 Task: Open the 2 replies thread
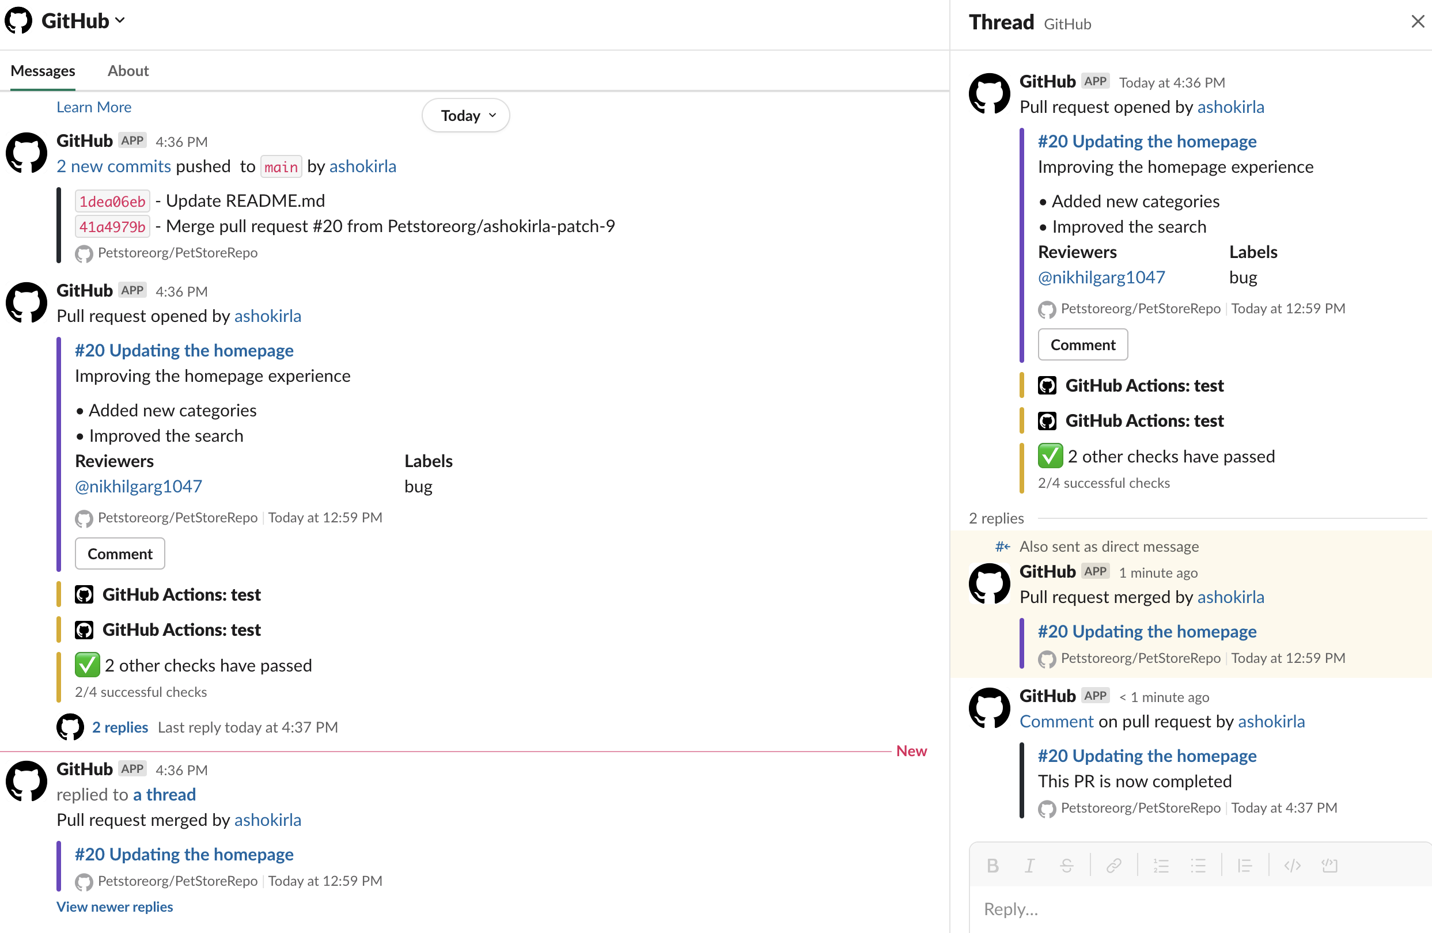point(120,727)
